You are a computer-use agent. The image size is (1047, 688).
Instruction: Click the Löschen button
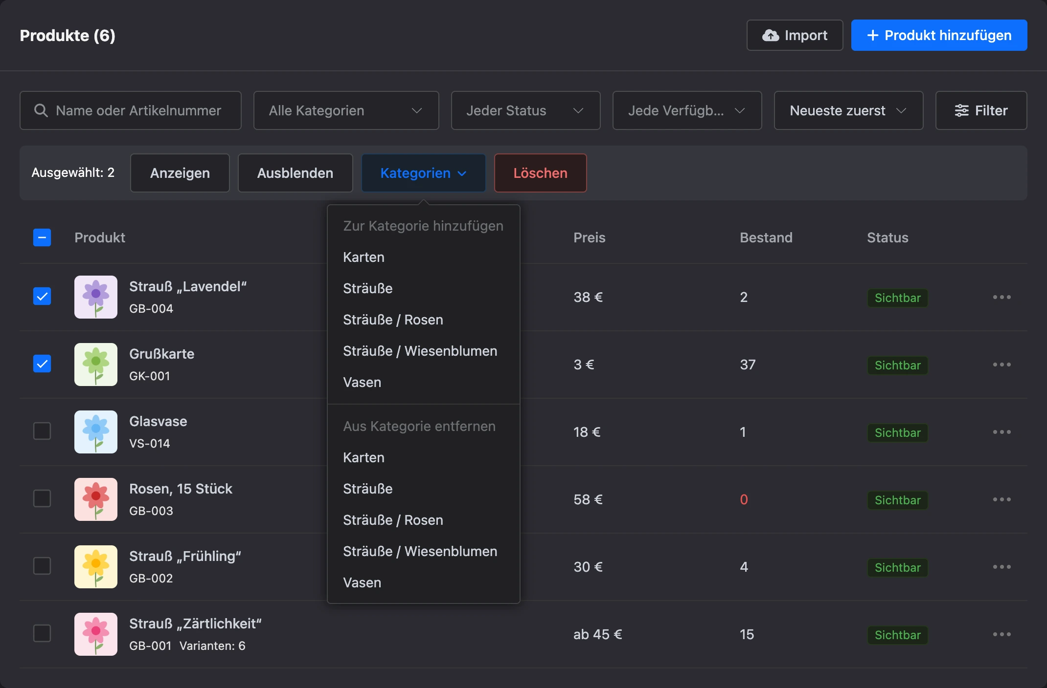pos(540,173)
